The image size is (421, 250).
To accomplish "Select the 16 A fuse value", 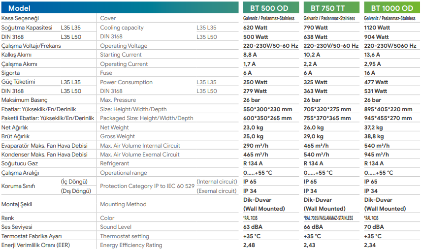I will 370,73.
